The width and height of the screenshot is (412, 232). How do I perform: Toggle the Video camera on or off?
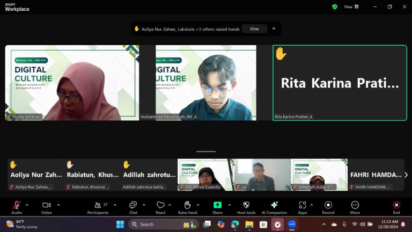click(47, 207)
